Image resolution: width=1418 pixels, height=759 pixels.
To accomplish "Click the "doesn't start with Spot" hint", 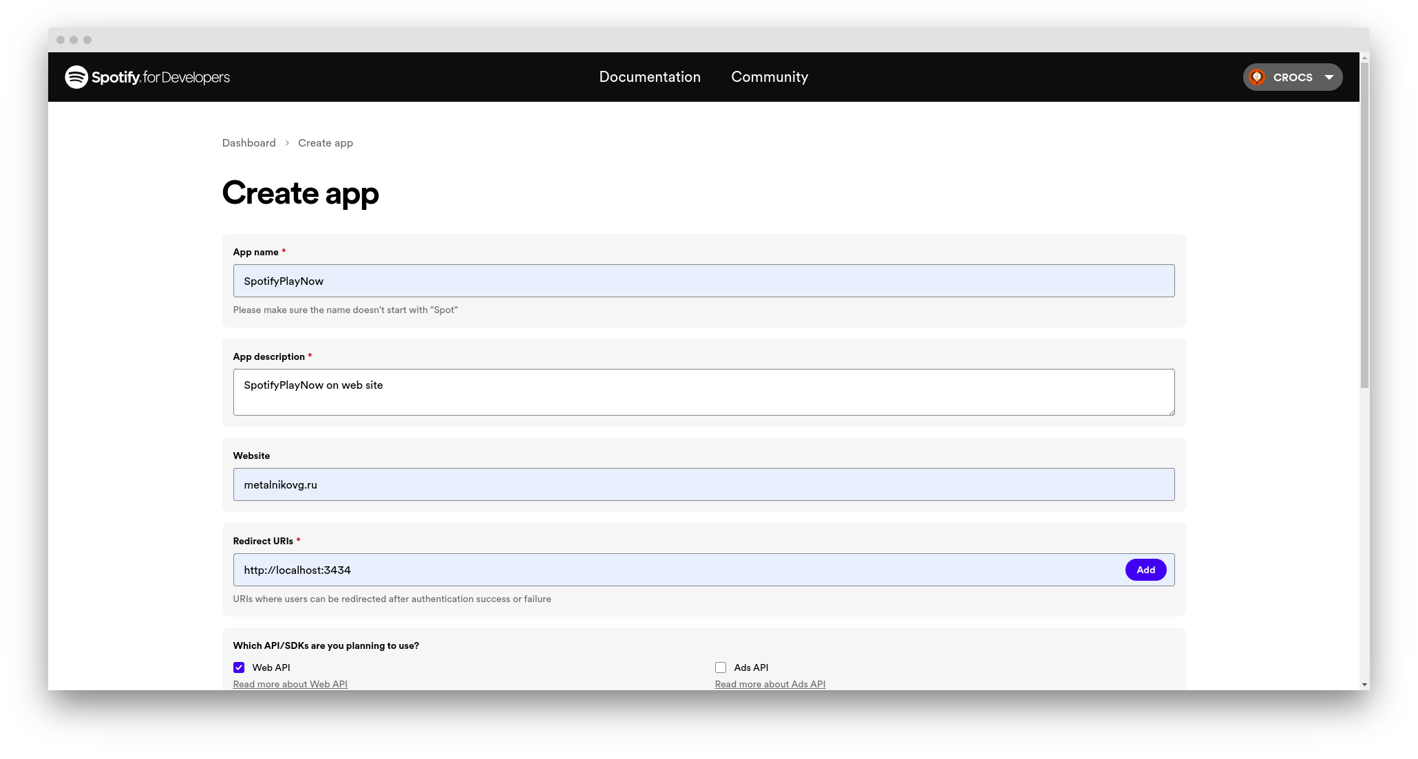I will 345,310.
